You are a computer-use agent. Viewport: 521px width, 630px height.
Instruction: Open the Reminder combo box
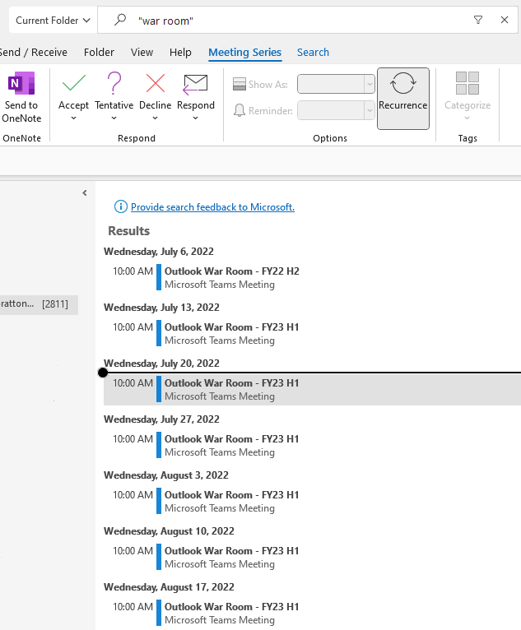click(336, 110)
